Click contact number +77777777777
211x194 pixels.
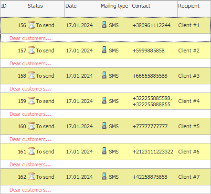pos(150,126)
